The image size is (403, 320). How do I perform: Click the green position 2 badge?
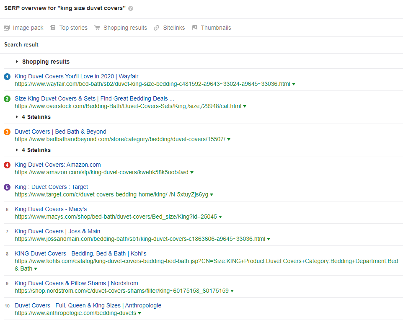7,99
